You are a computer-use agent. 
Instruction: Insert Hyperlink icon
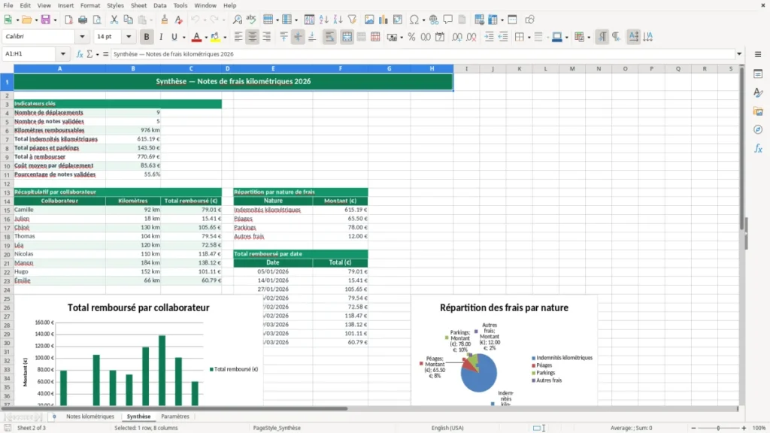click(434, 20)
